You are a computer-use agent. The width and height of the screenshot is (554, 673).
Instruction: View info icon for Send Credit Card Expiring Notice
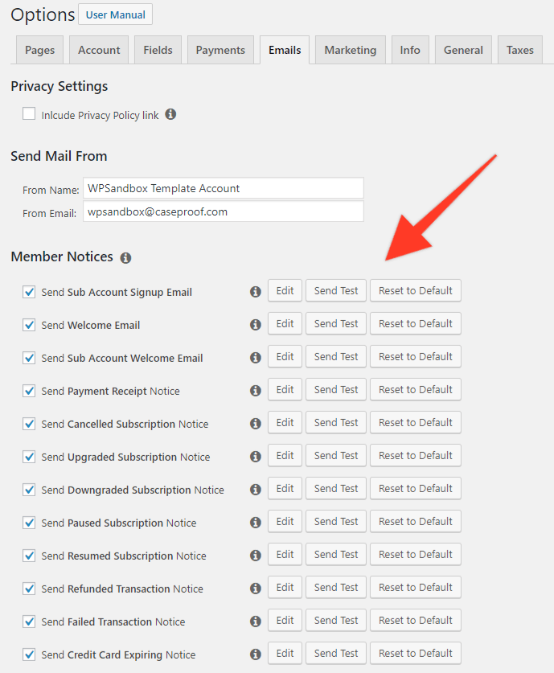[x=255, y=653]
